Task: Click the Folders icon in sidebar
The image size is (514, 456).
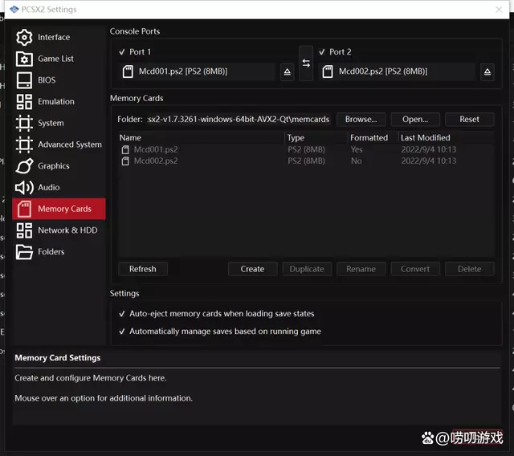Action: 24,252
